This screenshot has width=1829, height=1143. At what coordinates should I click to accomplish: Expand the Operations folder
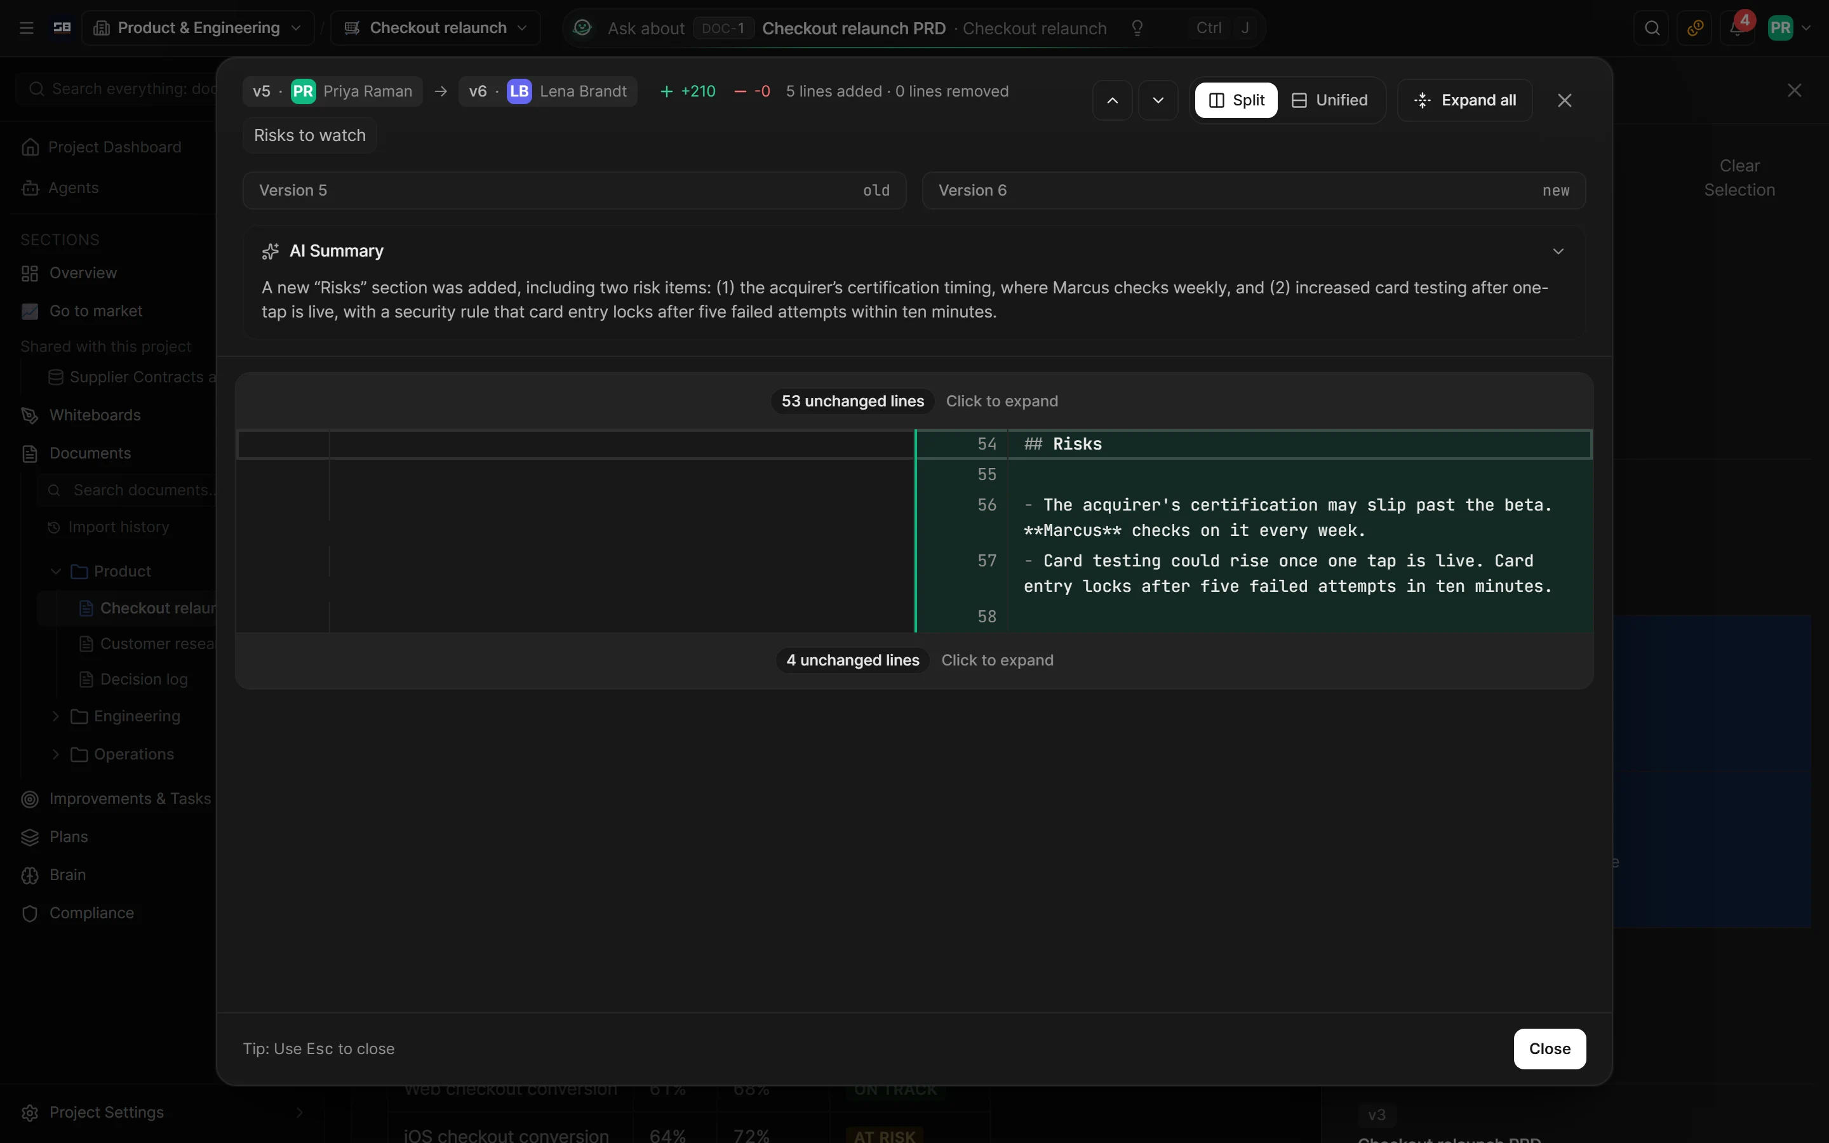55,754
